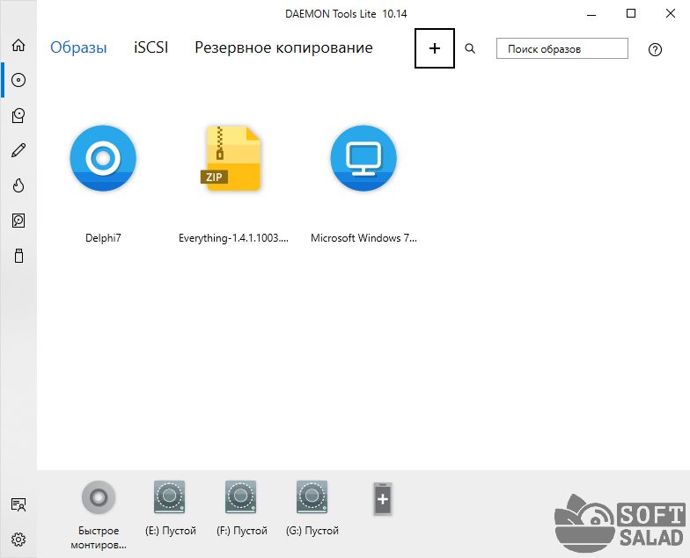Click the Delphi7 label text
The width and height of the screenshot is (690, 558).
[x=103, y=237]
